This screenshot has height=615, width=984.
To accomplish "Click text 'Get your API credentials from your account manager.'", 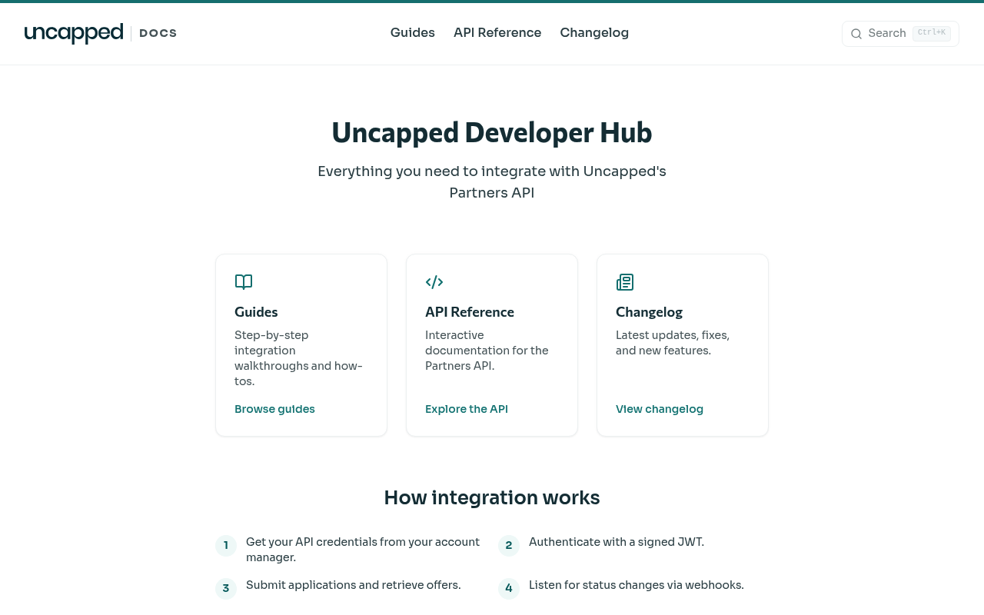I will click(363, 550).
